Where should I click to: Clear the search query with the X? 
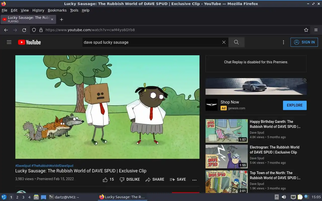tap(224, 42)
